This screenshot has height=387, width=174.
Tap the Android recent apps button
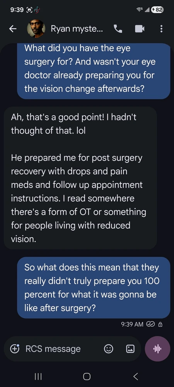point(38,377)
